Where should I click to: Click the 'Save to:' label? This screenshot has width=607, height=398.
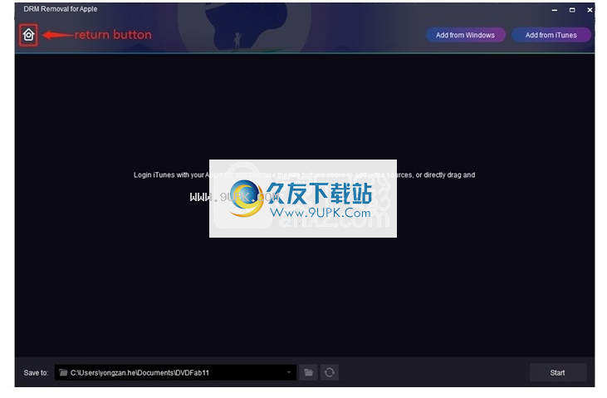point(36,373)
